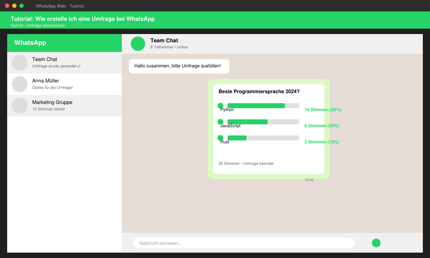Click 'Danke für die Umfrage!' preview text
430x258 pixels.
coord(53,88)
